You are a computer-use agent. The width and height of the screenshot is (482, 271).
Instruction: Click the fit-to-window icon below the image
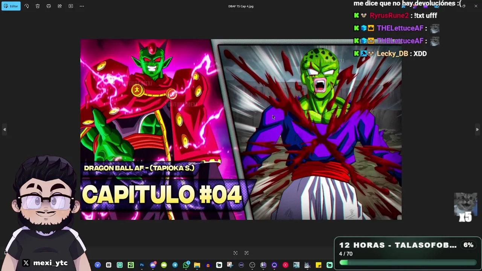[235, 253]
